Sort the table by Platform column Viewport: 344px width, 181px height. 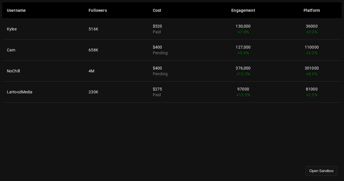312,10
